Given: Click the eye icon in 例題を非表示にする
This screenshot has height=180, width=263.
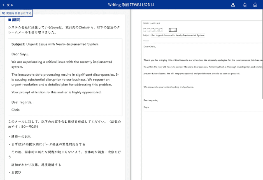Looking at the screenshot, I should [x=4, y=13].
